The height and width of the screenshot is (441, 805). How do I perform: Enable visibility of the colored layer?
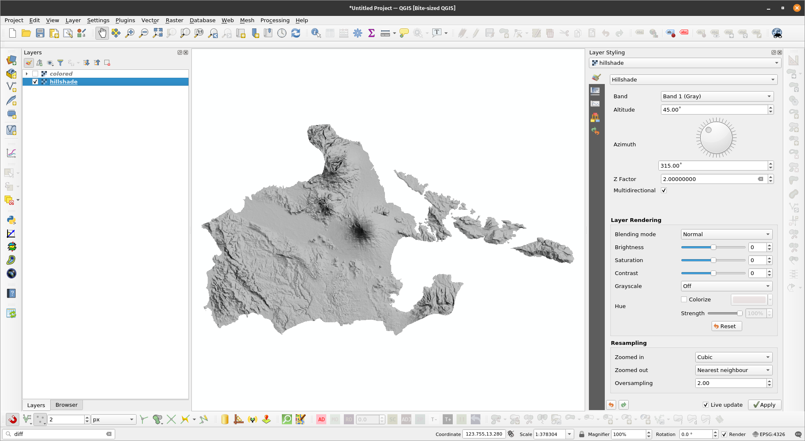pyautogui.click(x=35, y=74)
